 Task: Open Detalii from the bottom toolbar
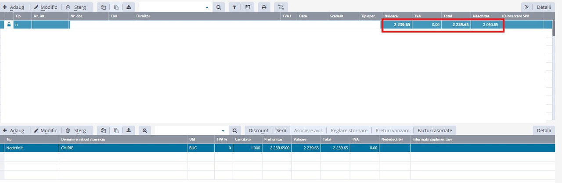click(544, 130)
